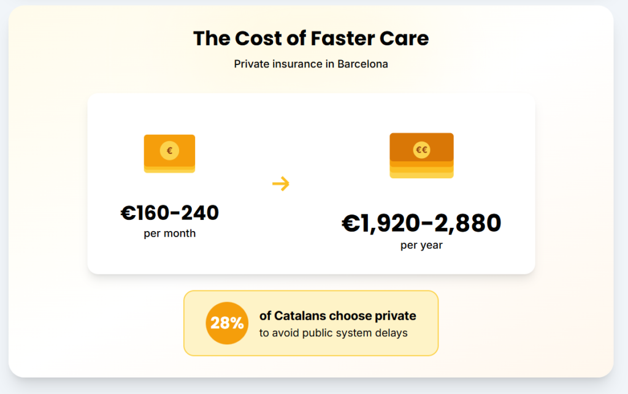Click the word "Barcelona" in the subtitle
Viewport: 628px width, 394px height.
[x=362, y=64]
